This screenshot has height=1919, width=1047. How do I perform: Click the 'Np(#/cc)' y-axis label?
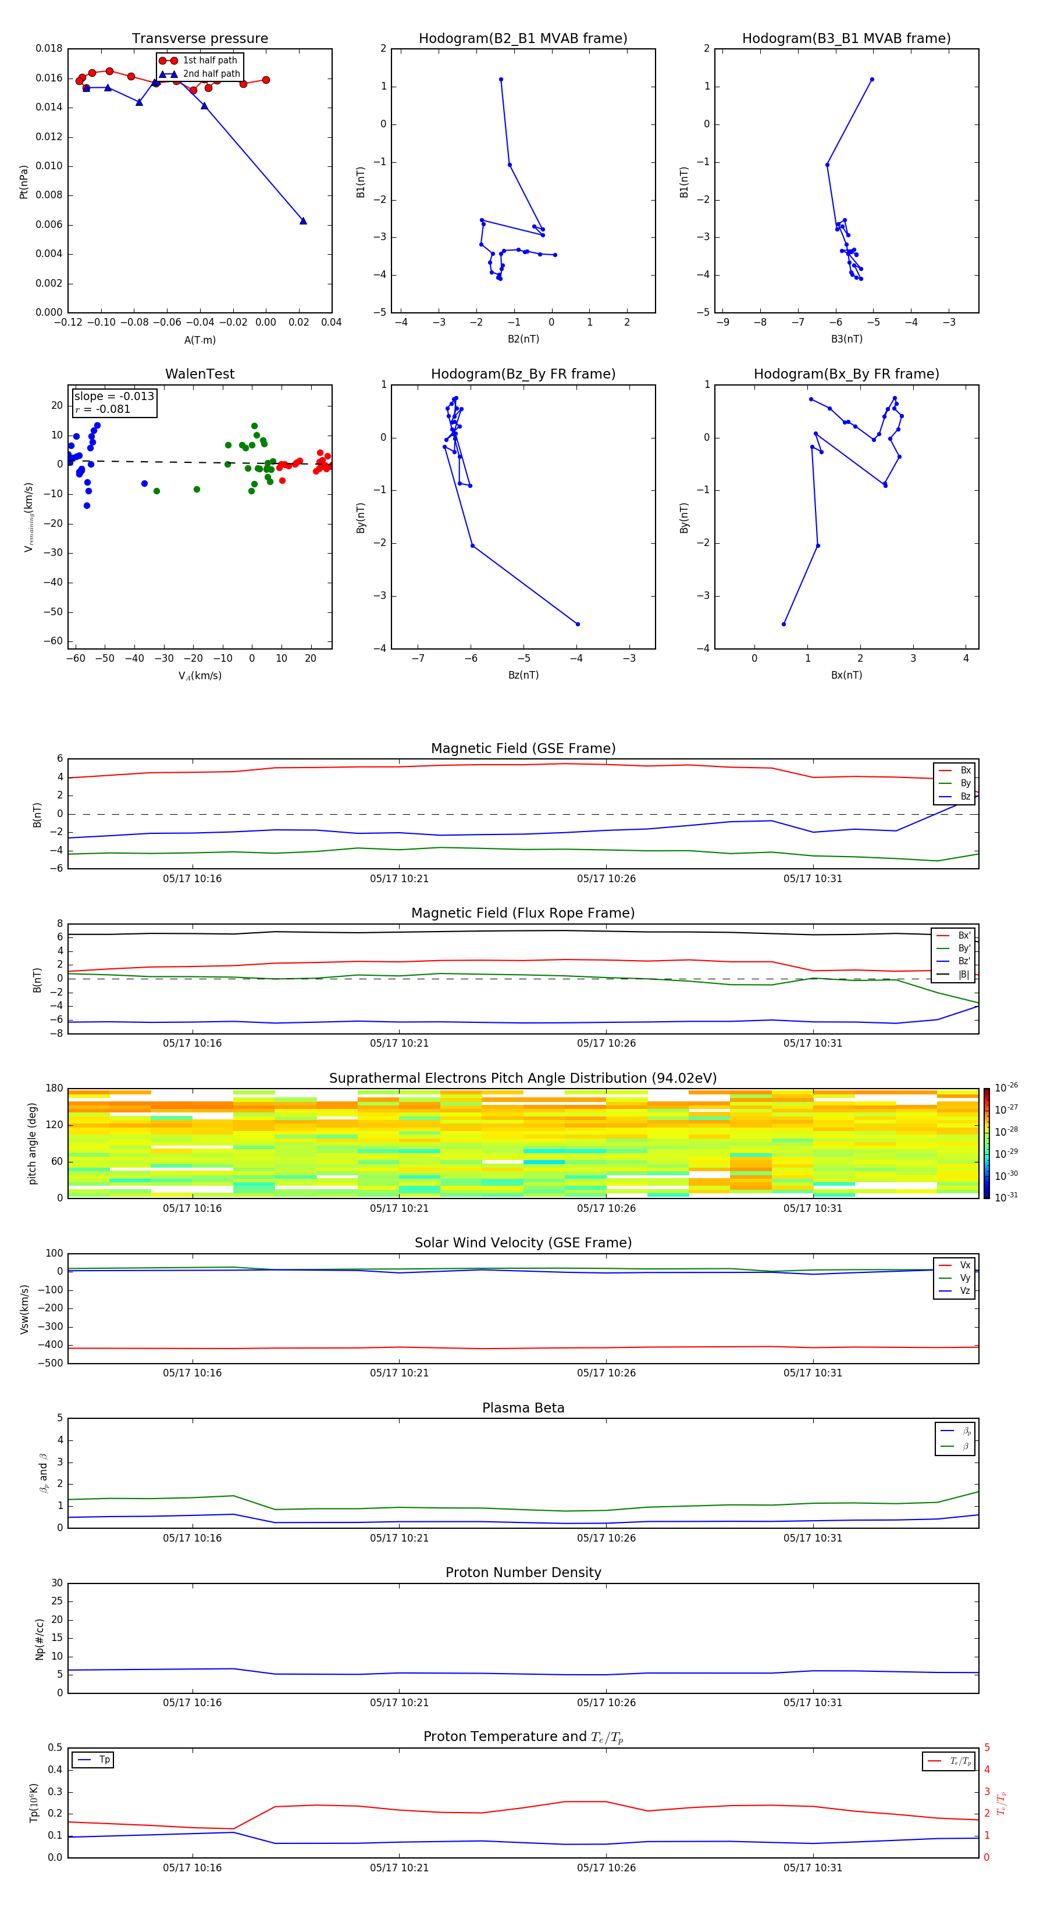pos(39,1639)
